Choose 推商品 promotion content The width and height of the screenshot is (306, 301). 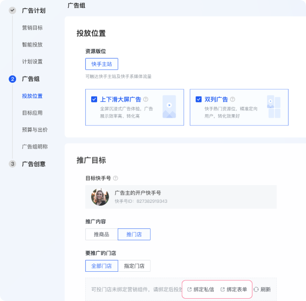click(x=102, y=234)
